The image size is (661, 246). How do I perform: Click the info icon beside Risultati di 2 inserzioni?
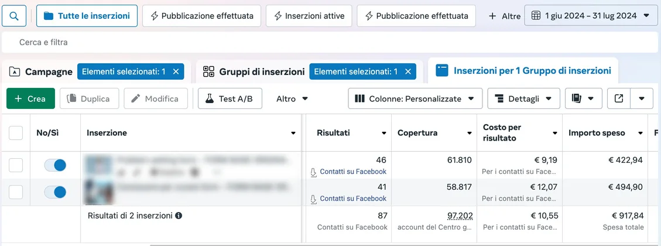pos(179,216)
